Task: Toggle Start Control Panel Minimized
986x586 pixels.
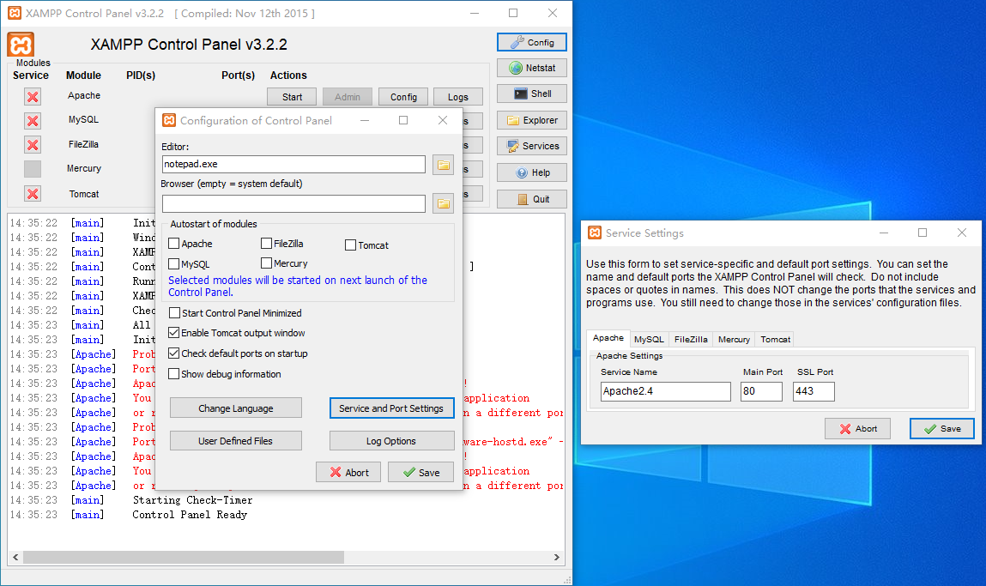Action: pos(174,312)
